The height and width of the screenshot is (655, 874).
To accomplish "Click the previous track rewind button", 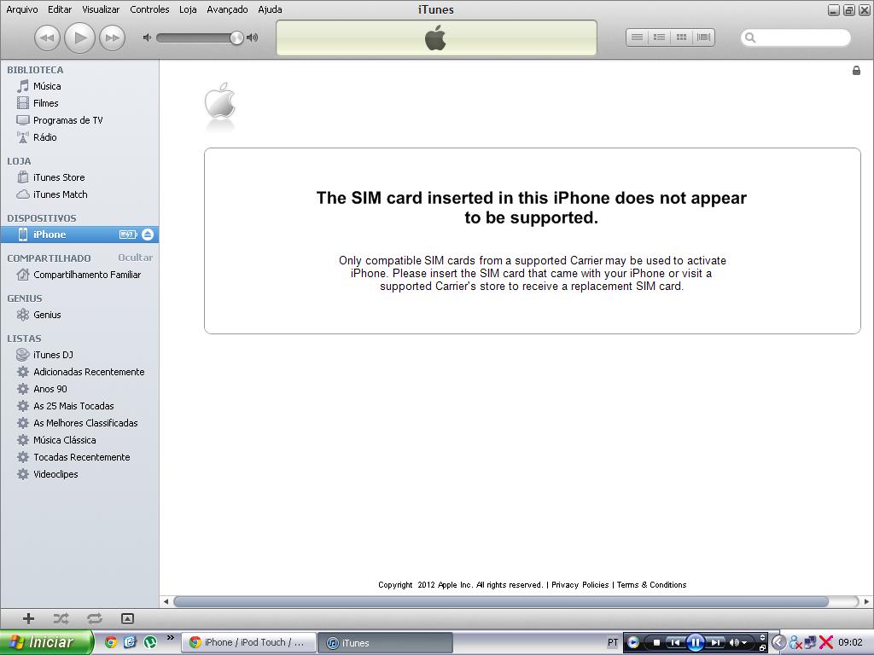I will coord(48,38).
